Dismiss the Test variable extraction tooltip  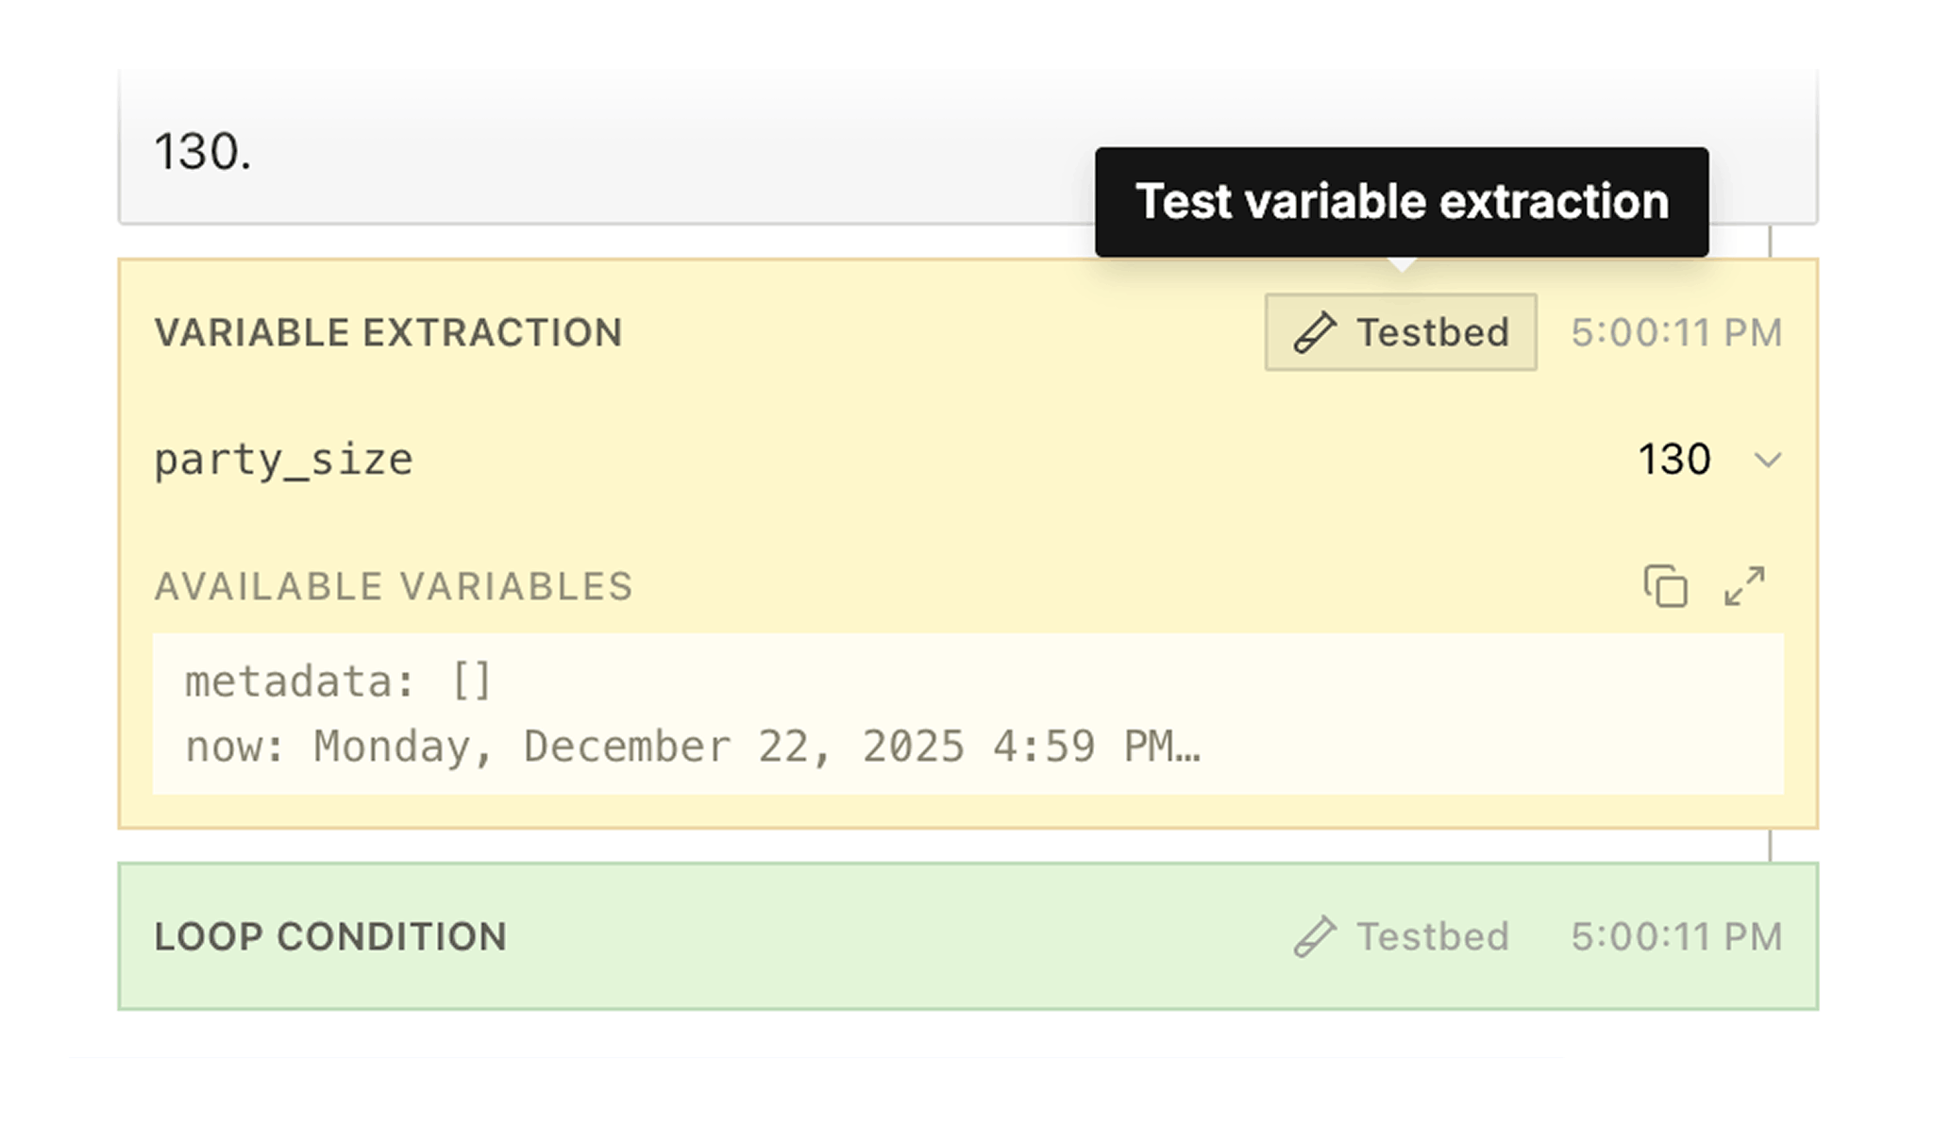1402,200
